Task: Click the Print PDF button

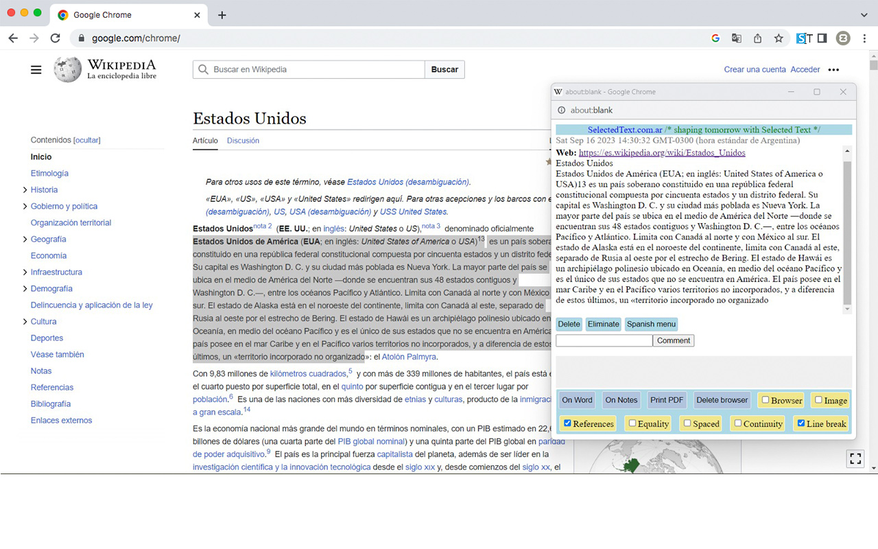Action: (x=667, y=400)
